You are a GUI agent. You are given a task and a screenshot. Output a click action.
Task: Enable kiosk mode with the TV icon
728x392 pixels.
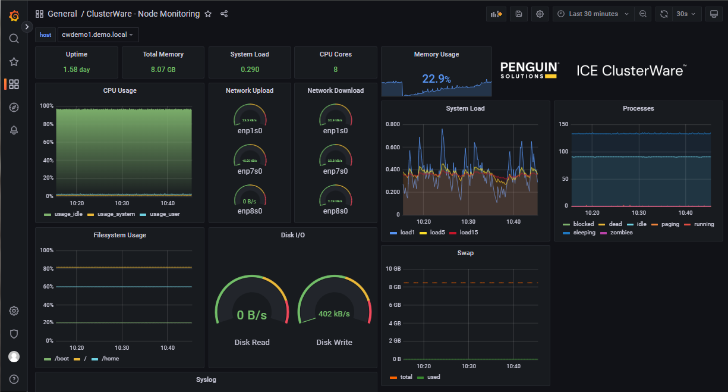[x=714, y=14]
